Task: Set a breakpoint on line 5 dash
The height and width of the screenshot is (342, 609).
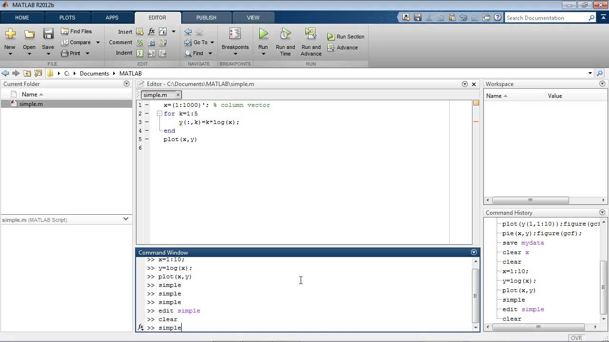Action: (147, 139)
